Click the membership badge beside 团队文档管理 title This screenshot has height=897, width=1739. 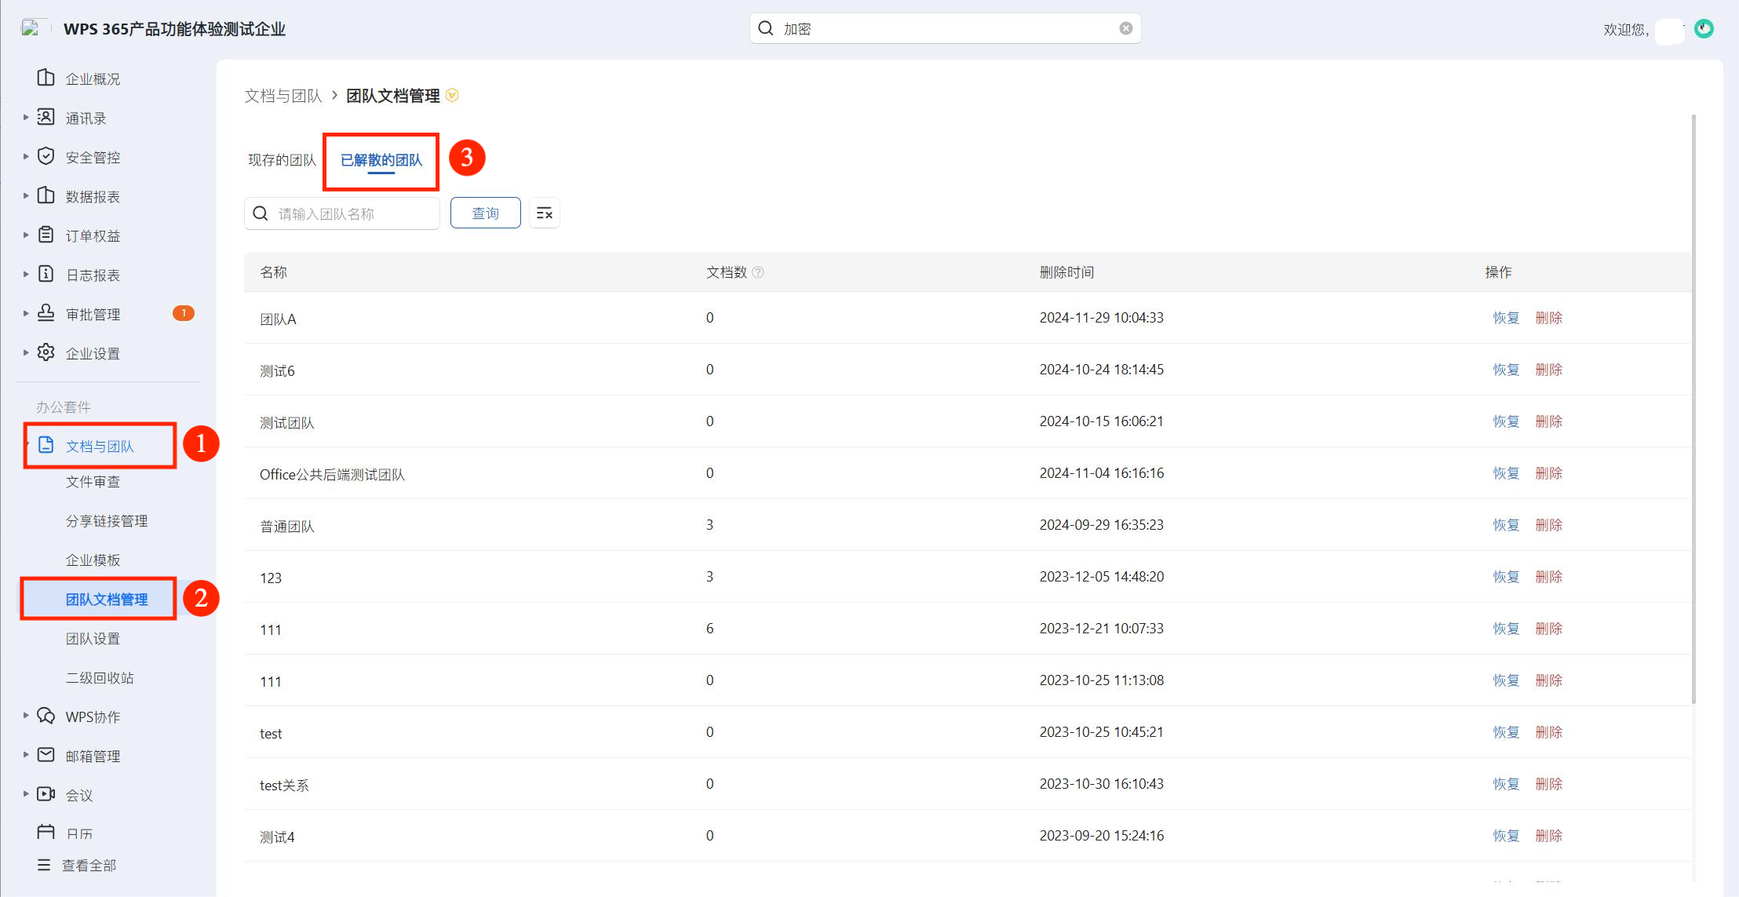point(452,95)
